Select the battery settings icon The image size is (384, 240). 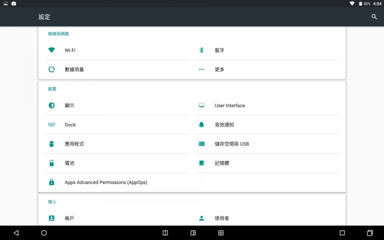[x=51, y=163]
